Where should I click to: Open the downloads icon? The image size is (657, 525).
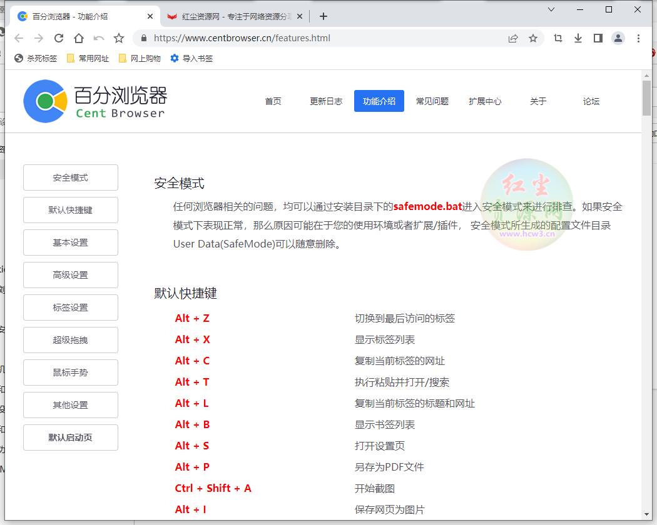[578, 38]
